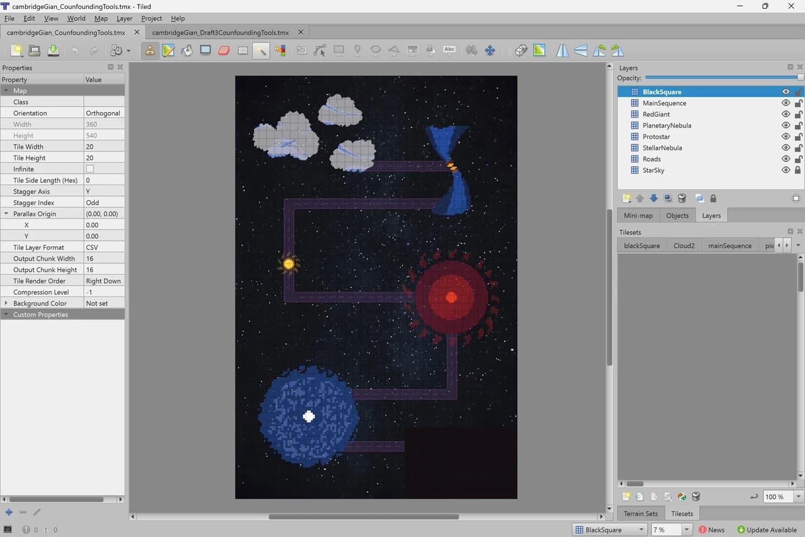This screenshot has width=805, height=537.
Task: Toggle lock on Roads layer
Action: click(798, 159)
